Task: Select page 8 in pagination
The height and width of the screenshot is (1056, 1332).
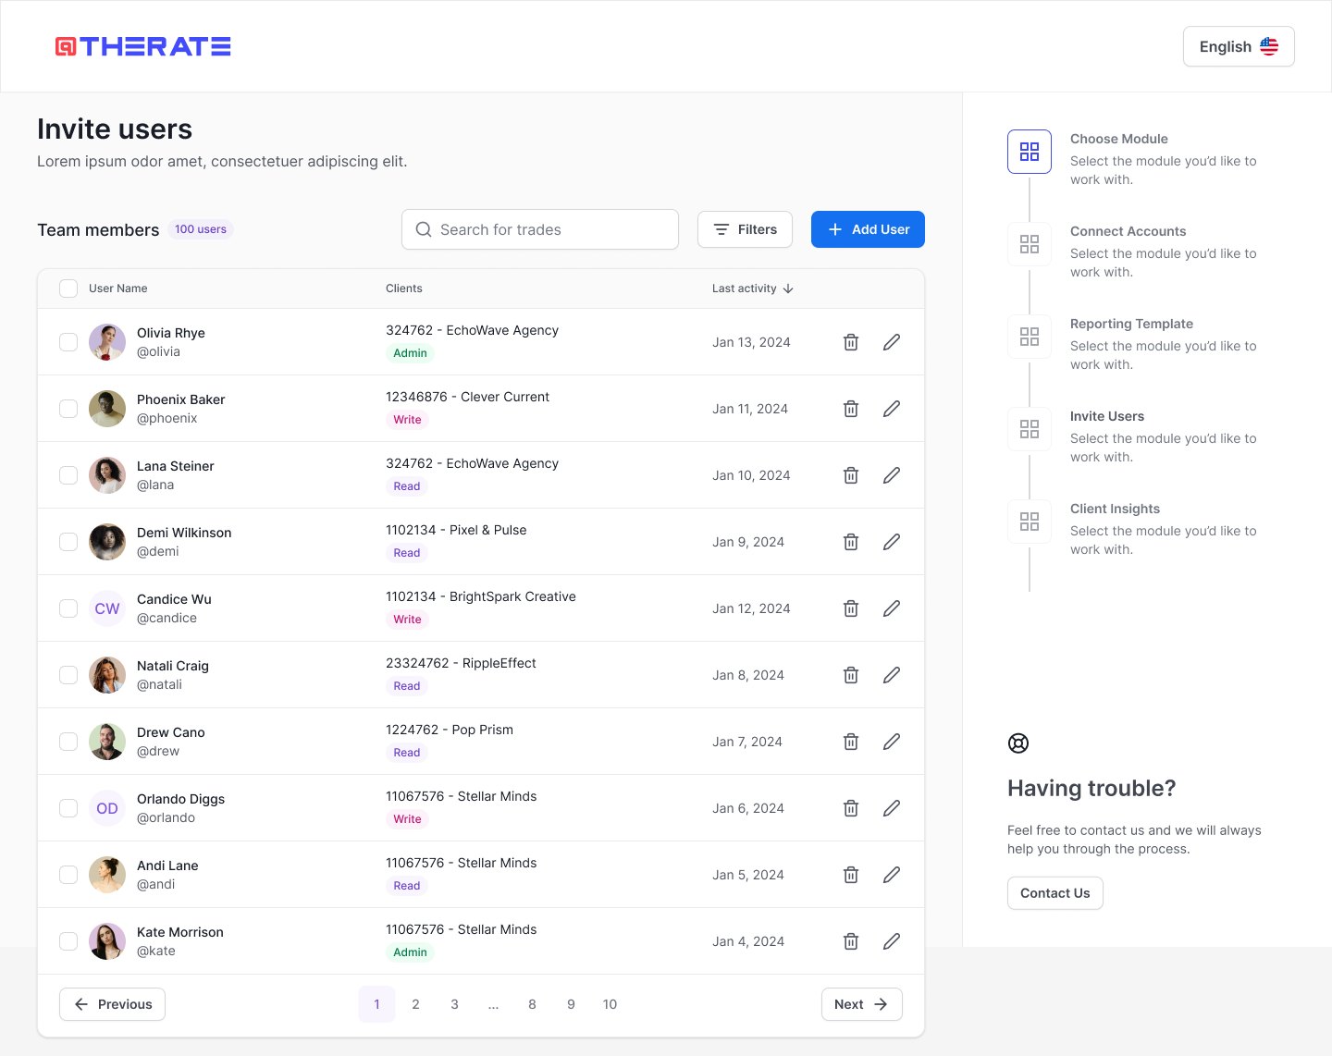Action: click(532, 1004)
